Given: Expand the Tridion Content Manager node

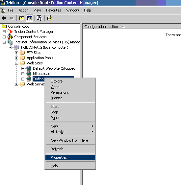Looking at the screenshot, I should point(4,32).
